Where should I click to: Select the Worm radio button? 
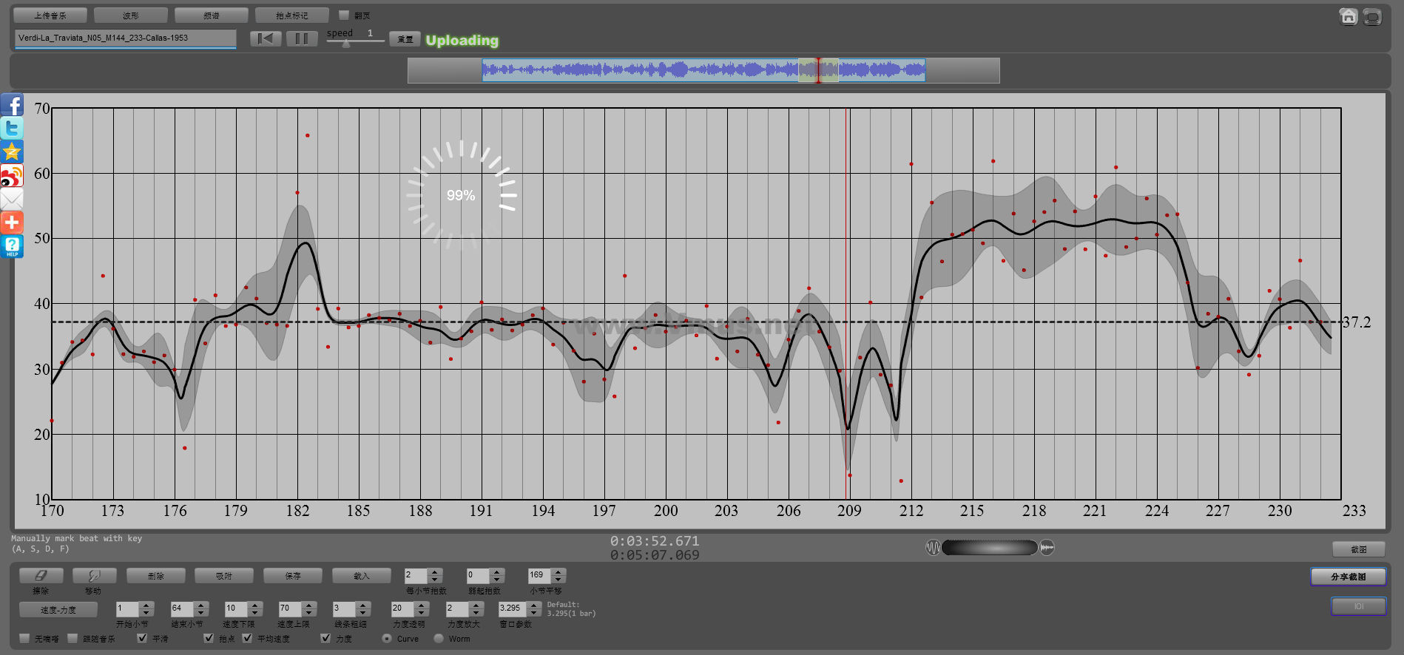point(439,638)
